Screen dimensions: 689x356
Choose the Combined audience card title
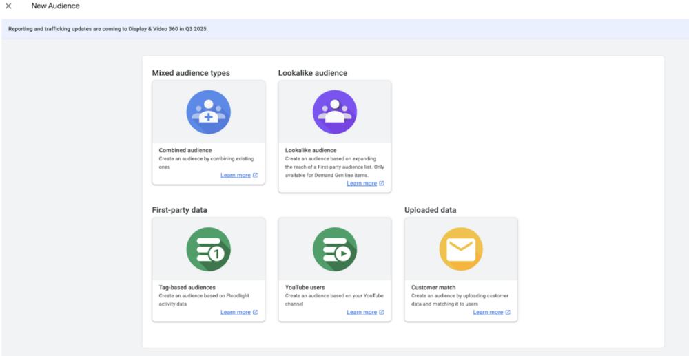[x=185, y=151]
